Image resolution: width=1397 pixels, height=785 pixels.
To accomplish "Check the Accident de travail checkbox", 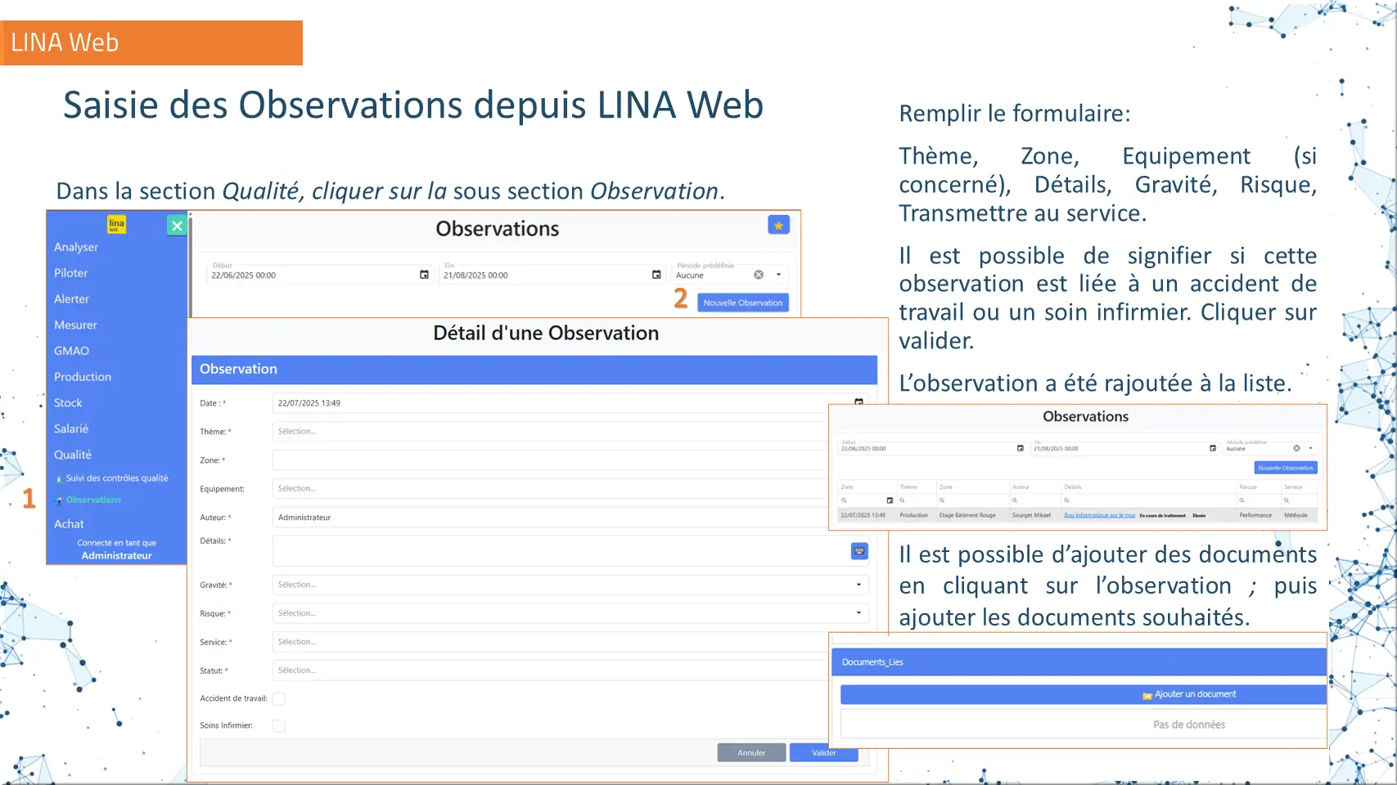I will [279, 698].
